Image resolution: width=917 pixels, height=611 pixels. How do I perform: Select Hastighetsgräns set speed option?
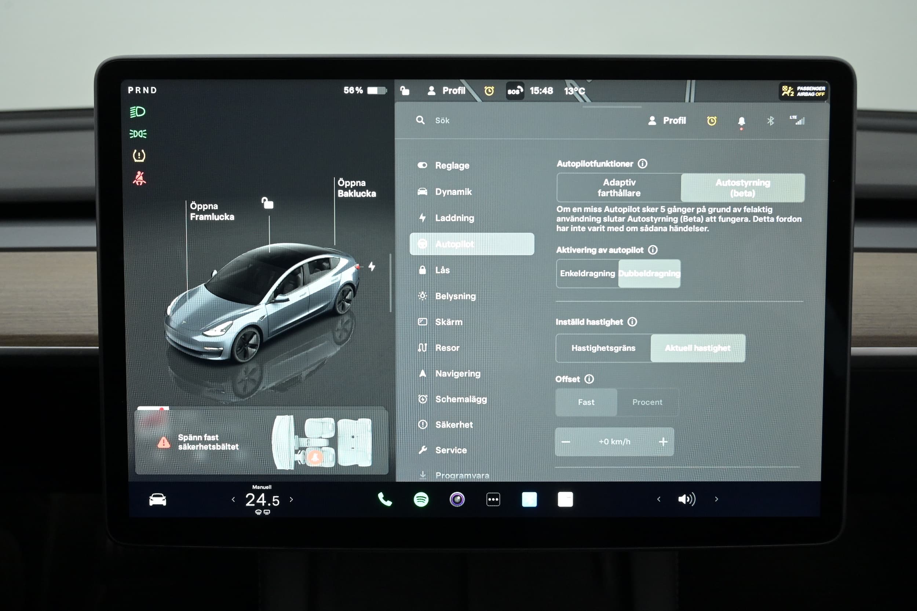pos(603,348)
